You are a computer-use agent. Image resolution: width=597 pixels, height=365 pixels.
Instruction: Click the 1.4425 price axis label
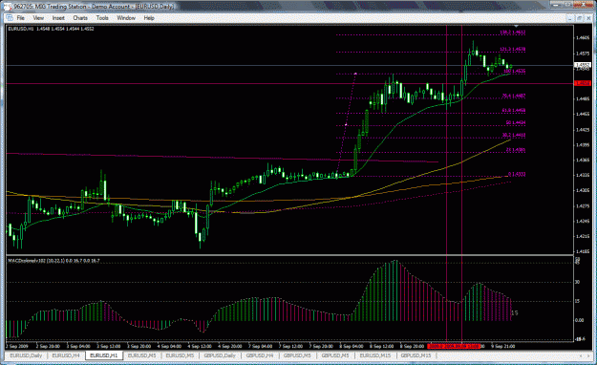(x=583, y=130)
